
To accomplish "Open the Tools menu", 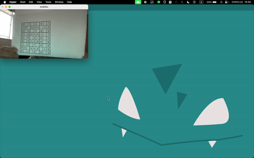I will [x=48, y=2].
